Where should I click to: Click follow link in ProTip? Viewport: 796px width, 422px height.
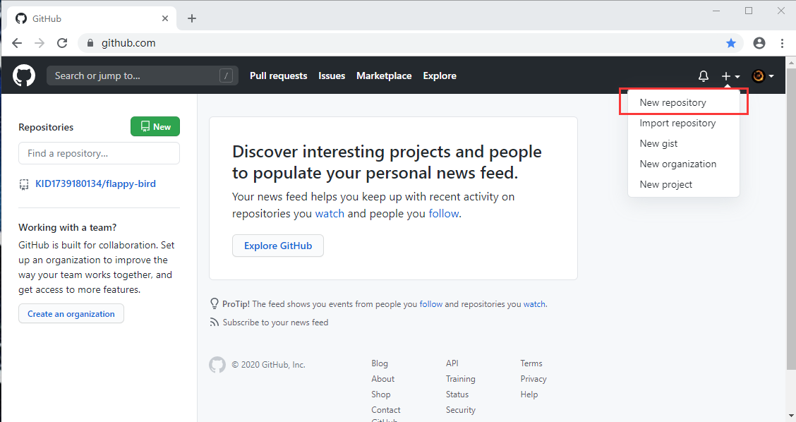(431, 304)
